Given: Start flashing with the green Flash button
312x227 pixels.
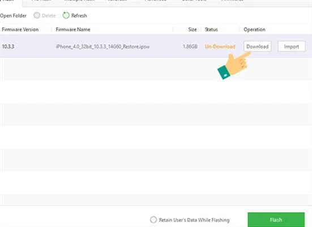Looking at the screenshot, I should pos(276,220).
